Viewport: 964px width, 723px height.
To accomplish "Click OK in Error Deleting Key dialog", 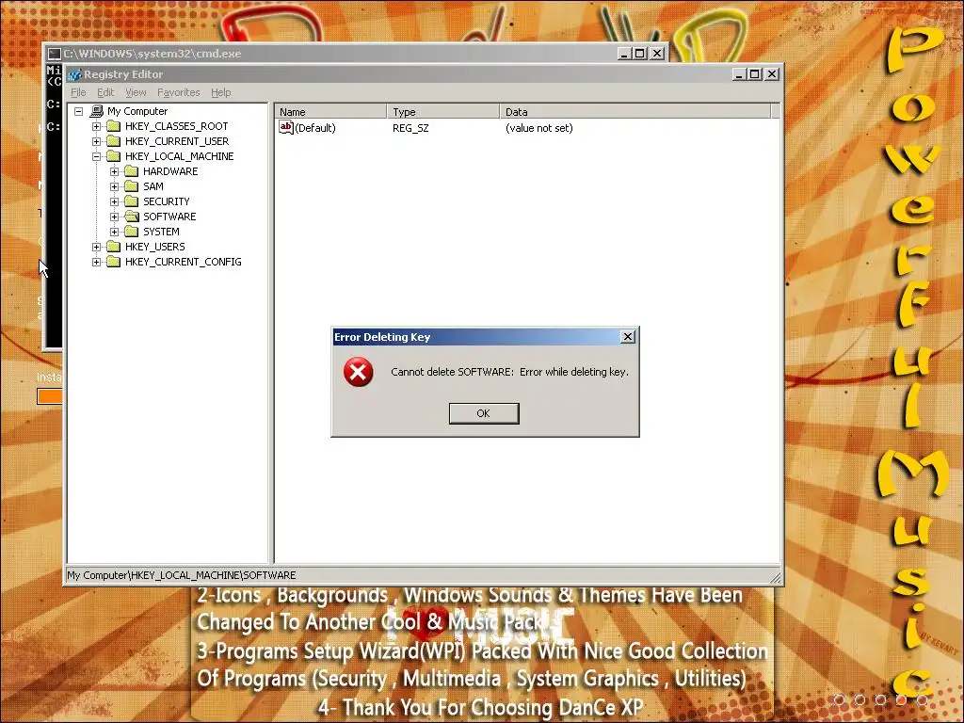I will tap(484, 414).
